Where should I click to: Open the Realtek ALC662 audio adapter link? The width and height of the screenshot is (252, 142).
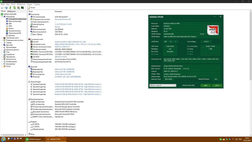pyautogui.click(x=78, y=94)
